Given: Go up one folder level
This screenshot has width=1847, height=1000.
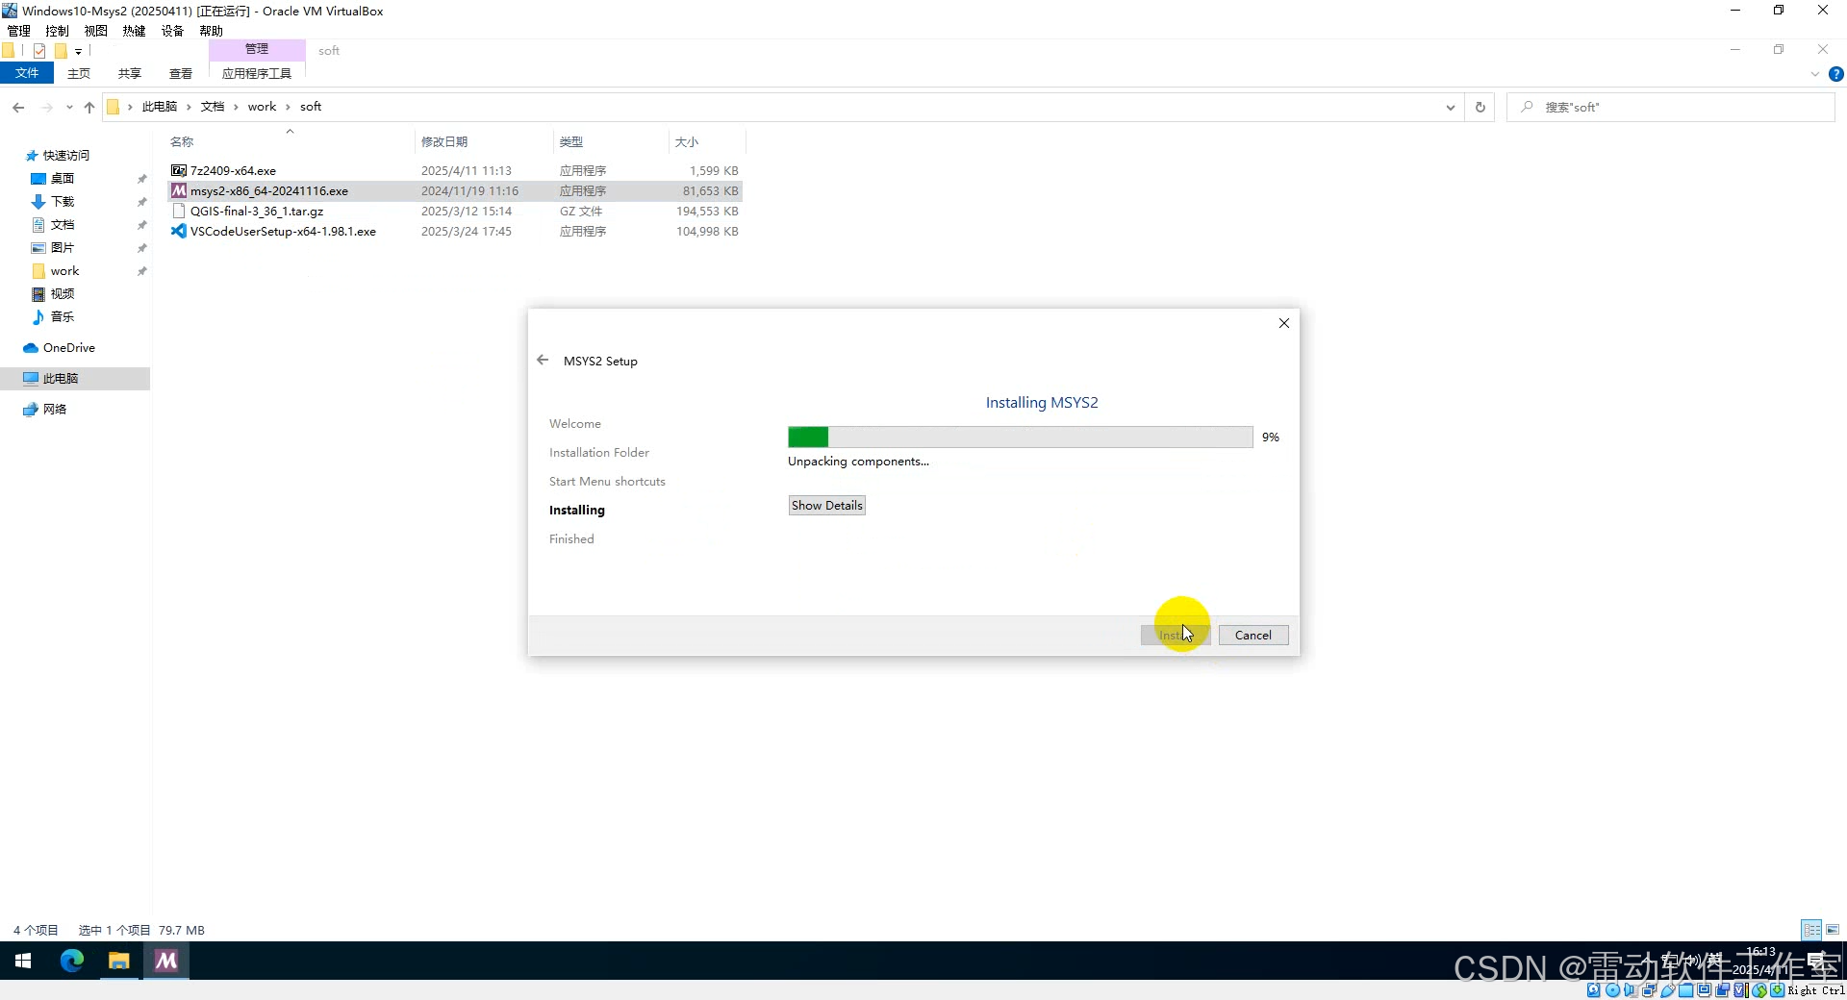Looking at the screenshot, I should click(89, 107).
